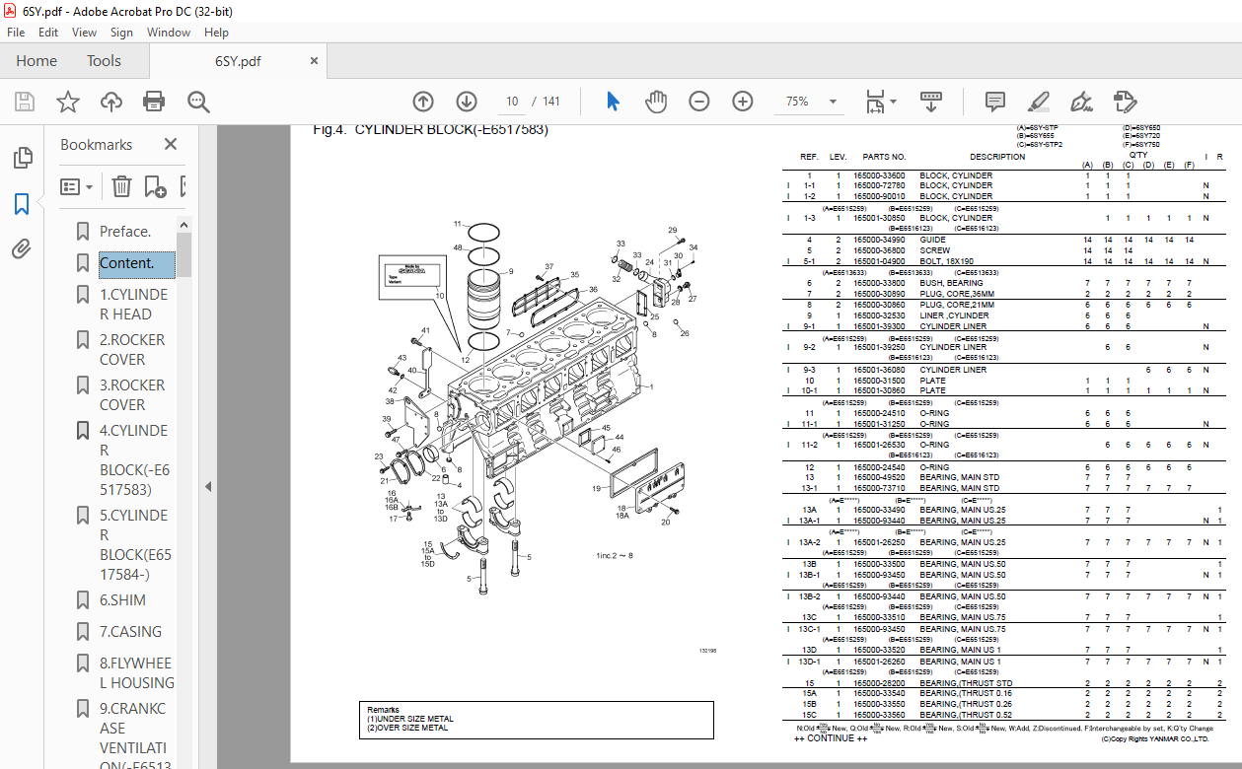Screen dimensions: 1242x769
Task: Click the LINER ,CYLINDER description row
Action: pos(954,315)
